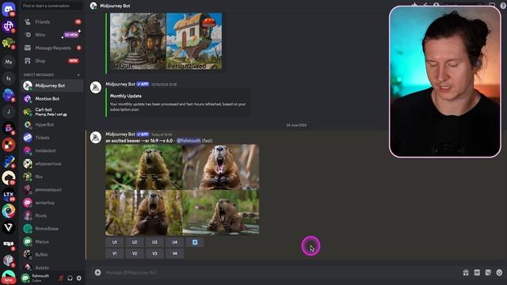The height and width of the screenshot is (285, 507).
Task: Open Message Requests
Action: (52, 47)
